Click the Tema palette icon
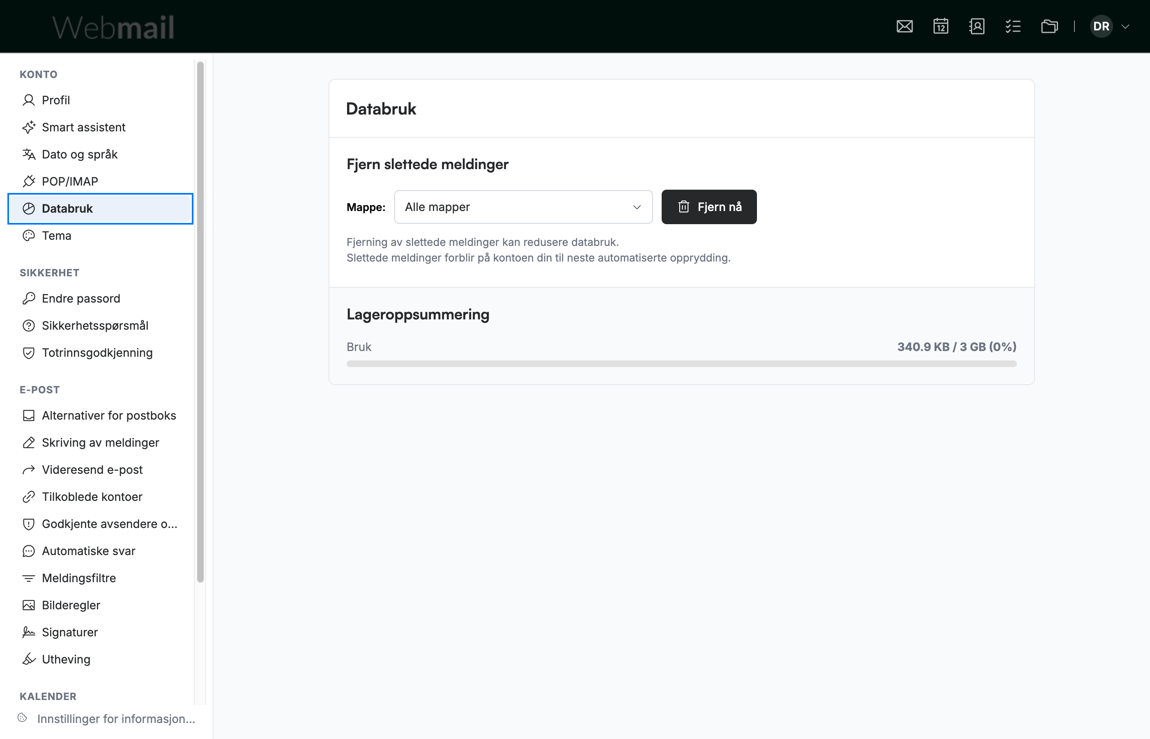The image size is (1150, 739). 29,236
